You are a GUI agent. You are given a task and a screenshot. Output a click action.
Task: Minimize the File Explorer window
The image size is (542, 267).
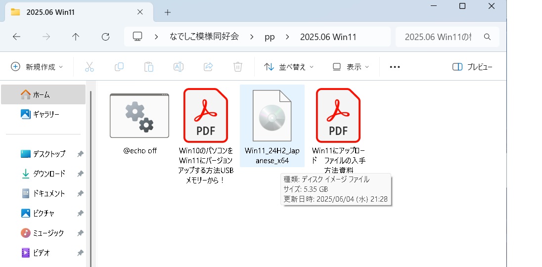[434, 6]
